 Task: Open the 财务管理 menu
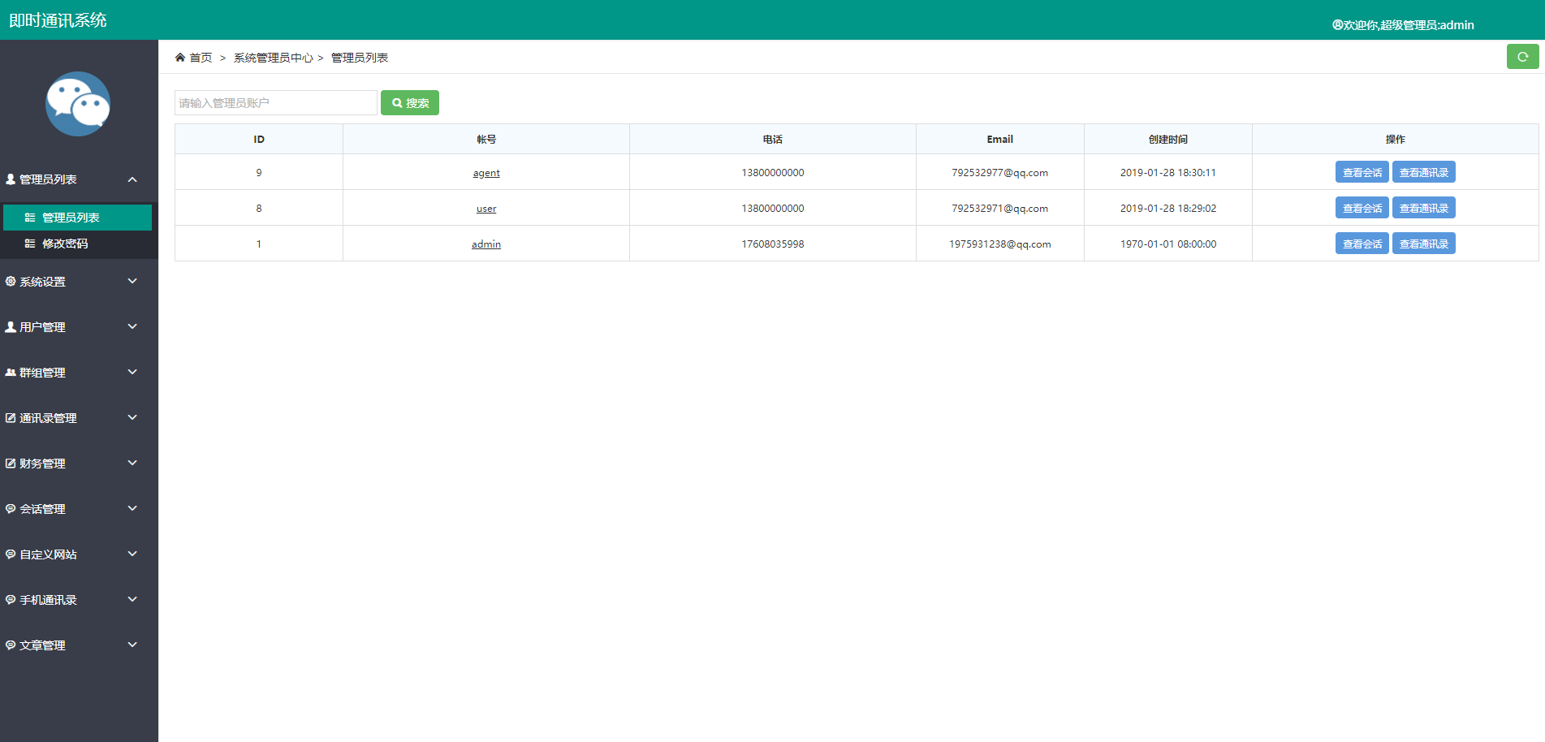(79, 464)
